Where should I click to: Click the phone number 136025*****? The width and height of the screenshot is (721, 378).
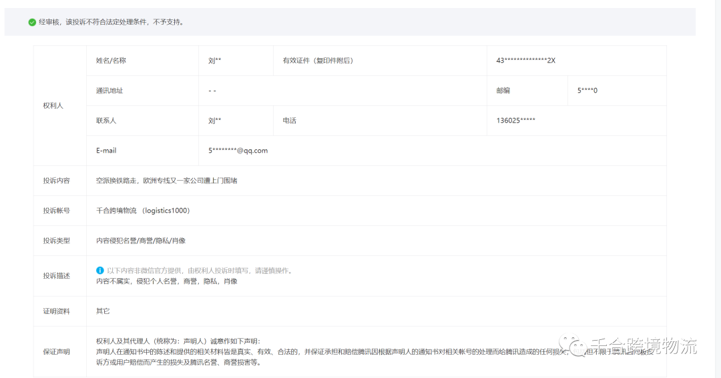515,121
